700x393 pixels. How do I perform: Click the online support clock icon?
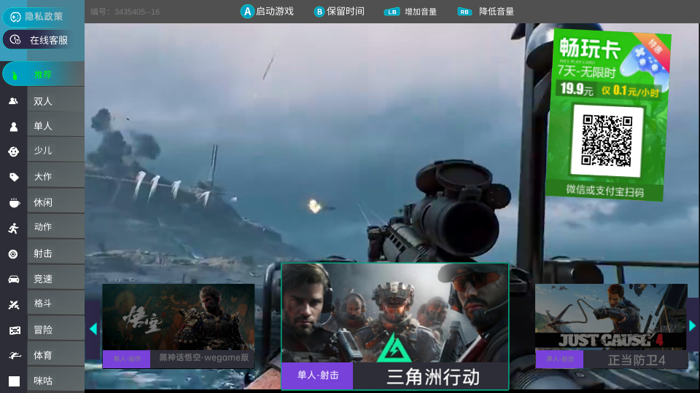tap(15, 39)
